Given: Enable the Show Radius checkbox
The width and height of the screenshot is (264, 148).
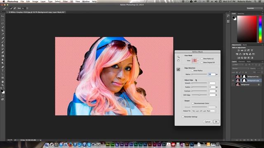Looking at the screenshot, I should pos(202,59).
